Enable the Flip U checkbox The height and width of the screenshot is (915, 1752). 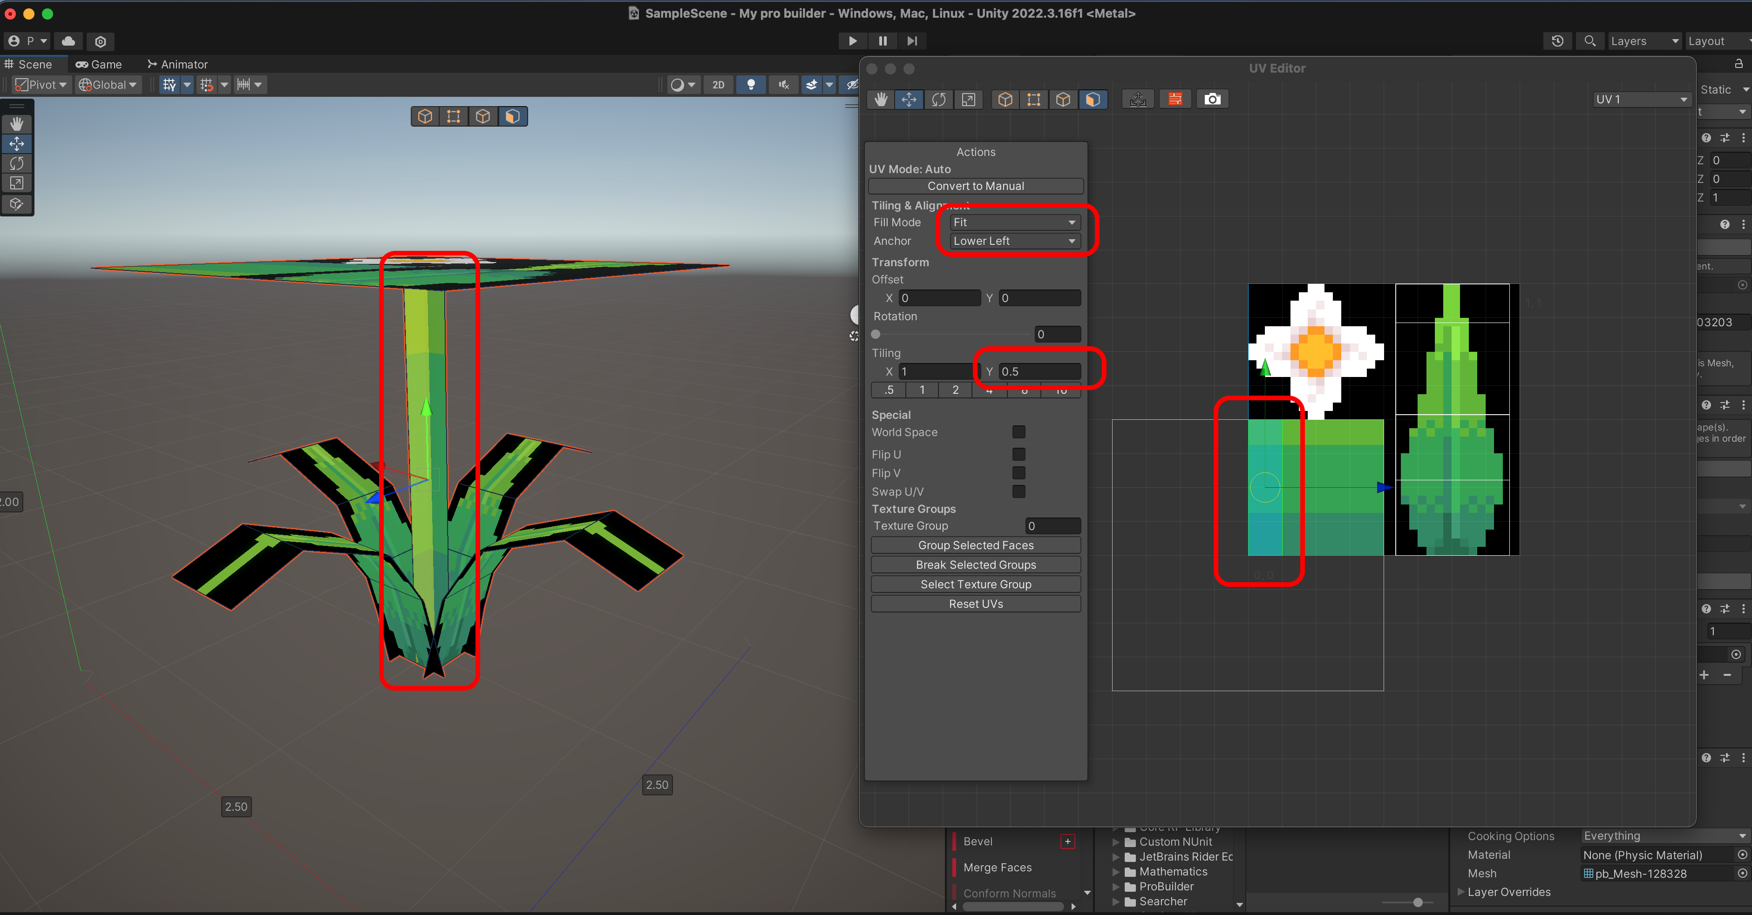[1018, 454]
